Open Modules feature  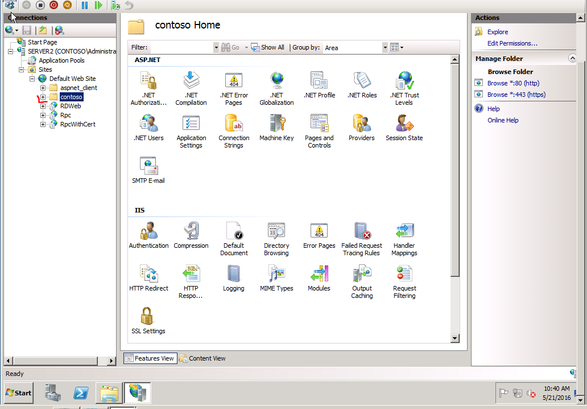319,278
